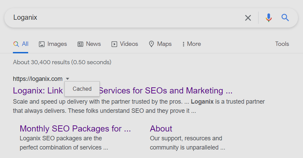This screenshot has height=158, width=303.
Task: Click into the Loganix search field
Action: pos(124,18)
